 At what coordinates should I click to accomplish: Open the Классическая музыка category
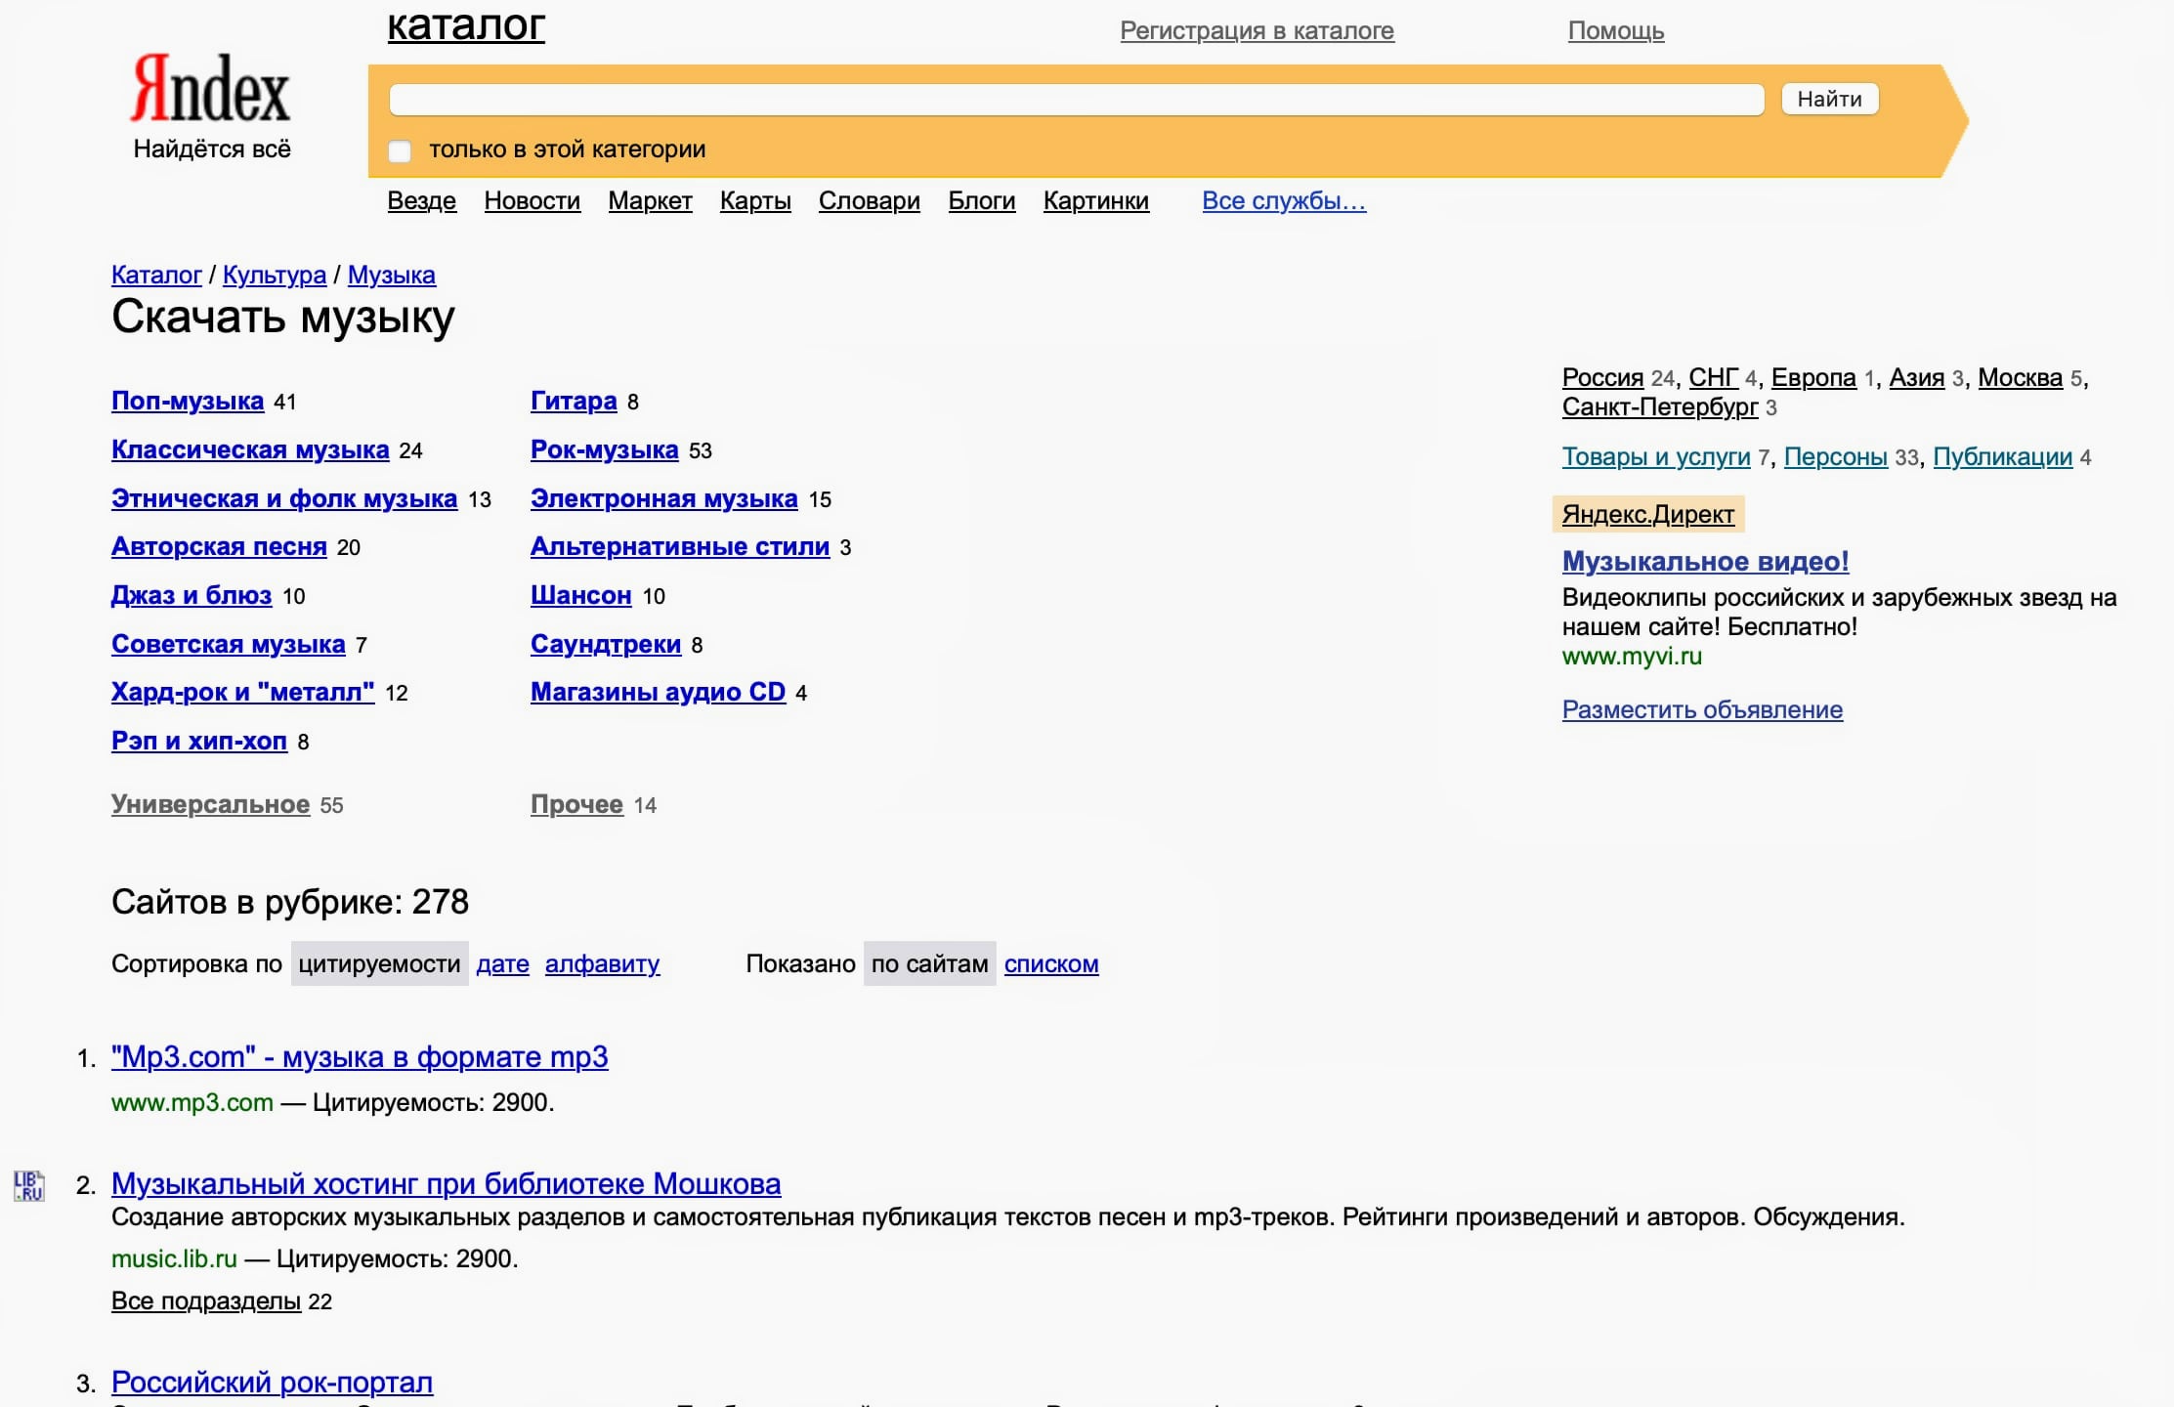point(250,450)
